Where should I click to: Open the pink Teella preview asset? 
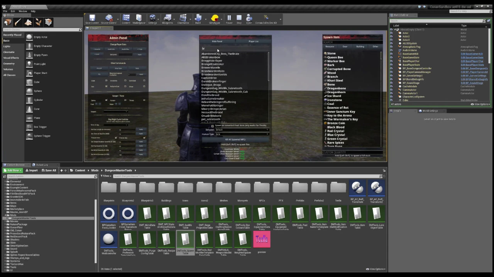pos(262,240)
